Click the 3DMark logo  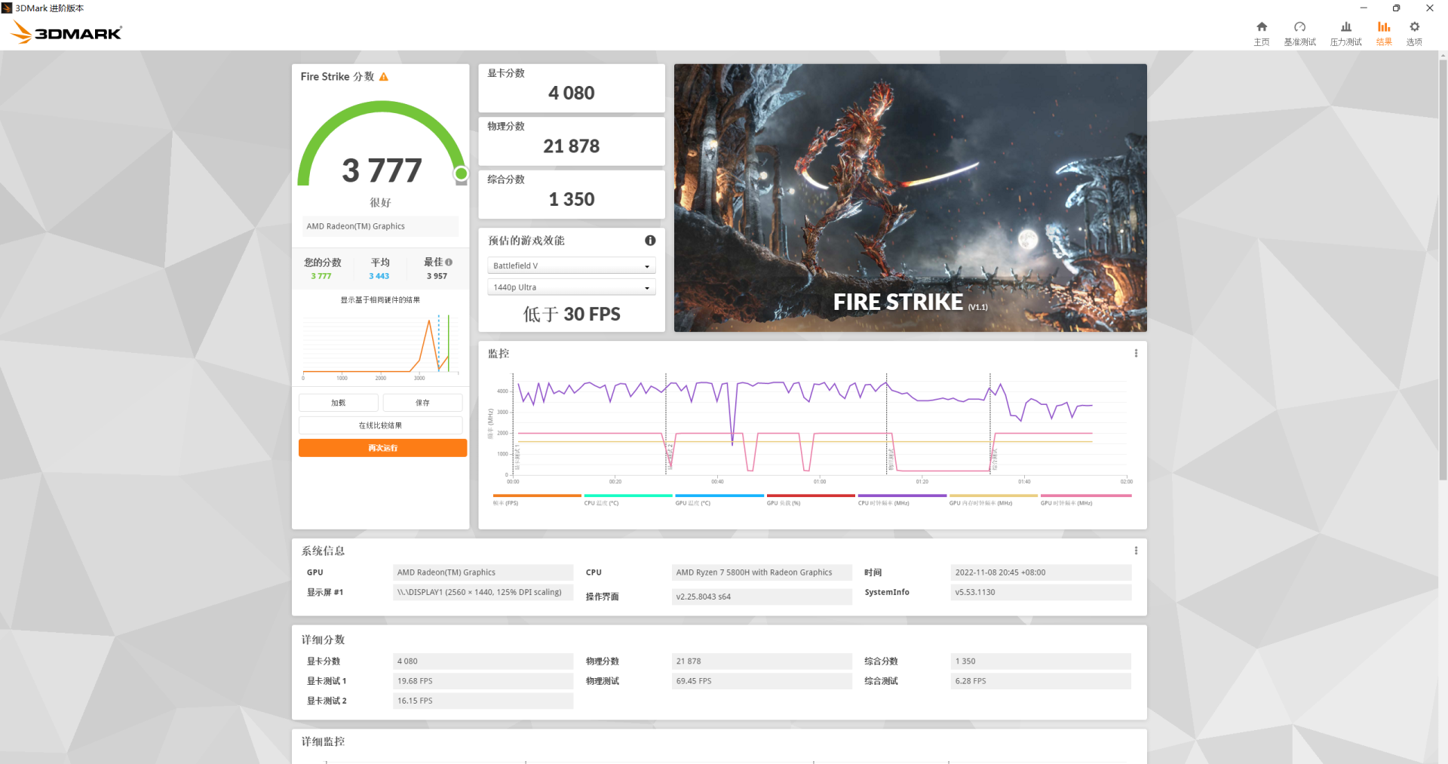pyautogui.click(x=66, y=32)
